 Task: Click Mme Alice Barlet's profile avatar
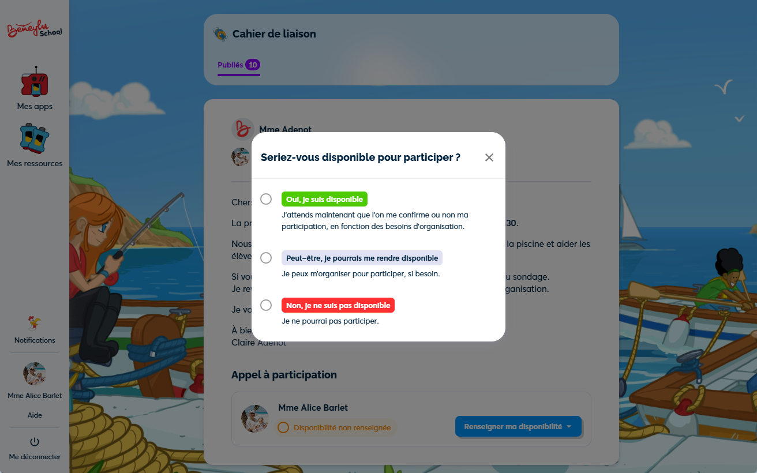click(34, 374)
